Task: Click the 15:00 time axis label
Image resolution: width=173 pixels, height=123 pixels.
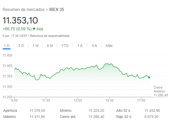Action: click(109, 100)
